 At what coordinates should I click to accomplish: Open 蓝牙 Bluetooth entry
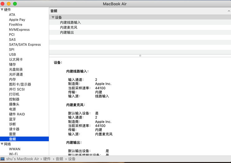[x=12, y=119]
